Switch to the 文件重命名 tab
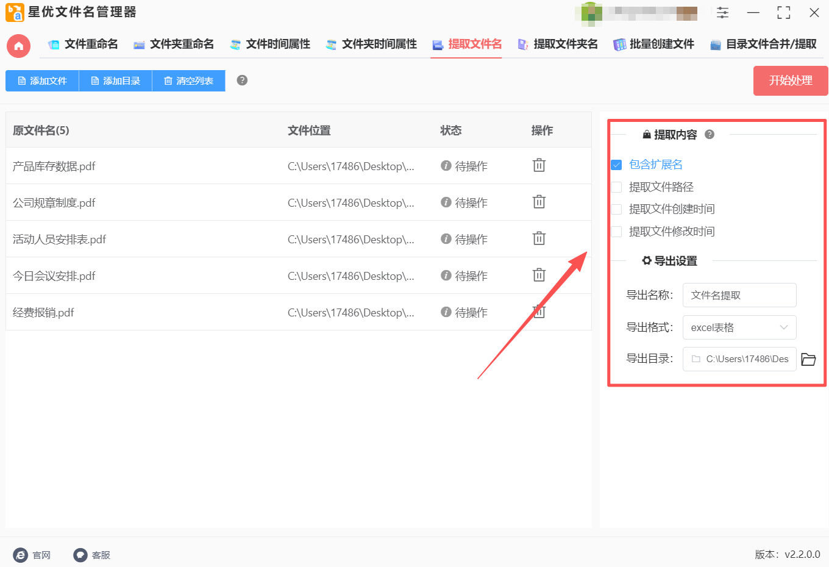Screen dimensions: 829x567 tap(82, 44)
